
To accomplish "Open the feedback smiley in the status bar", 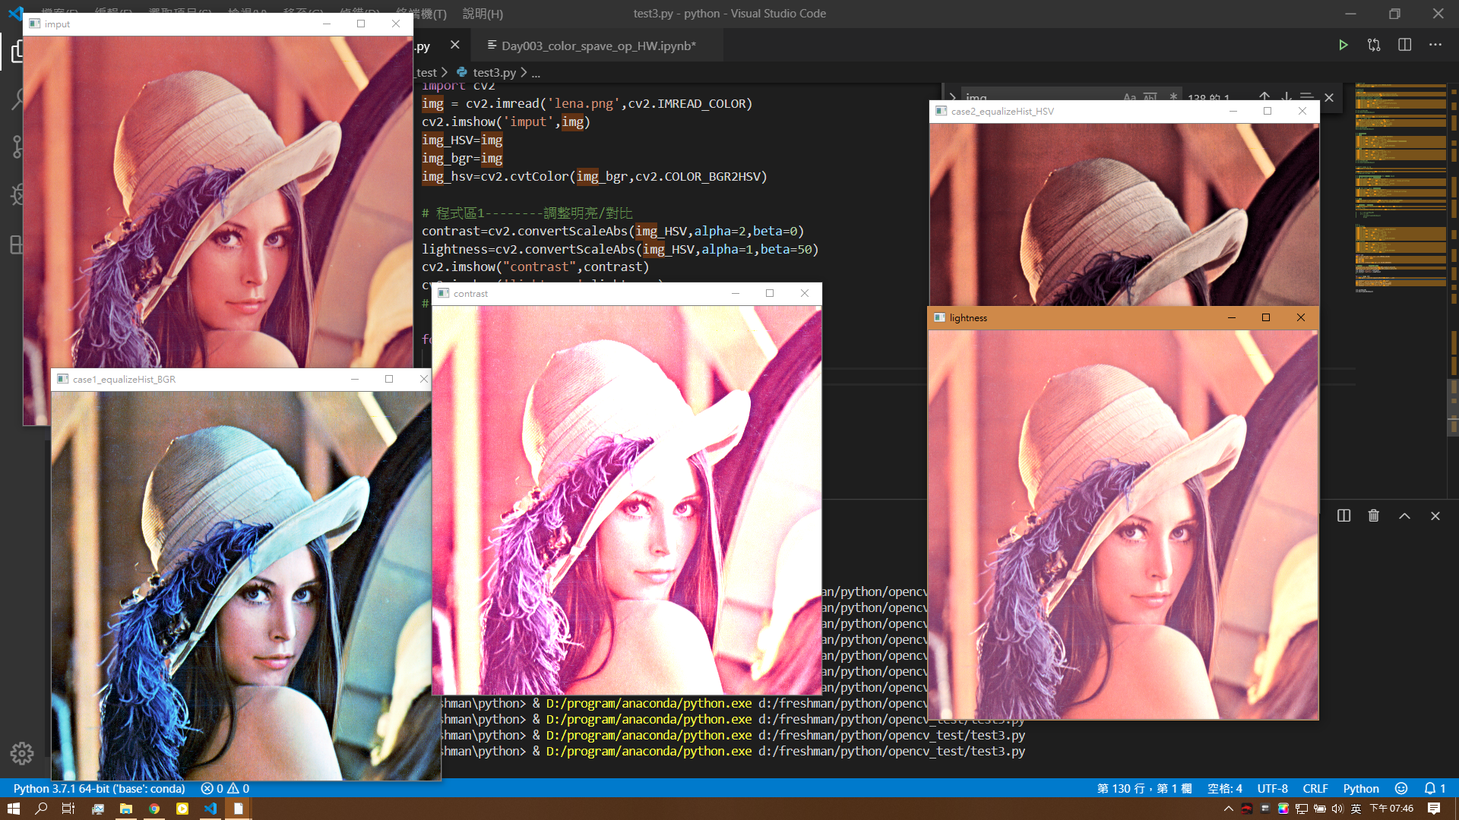I will pos(1401,788).
